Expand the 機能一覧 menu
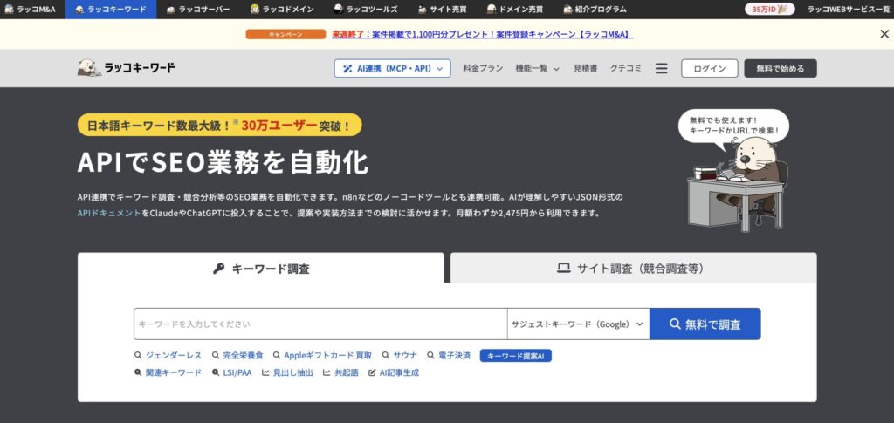This screenshot has height=423, width=894. tap(537, 68)
